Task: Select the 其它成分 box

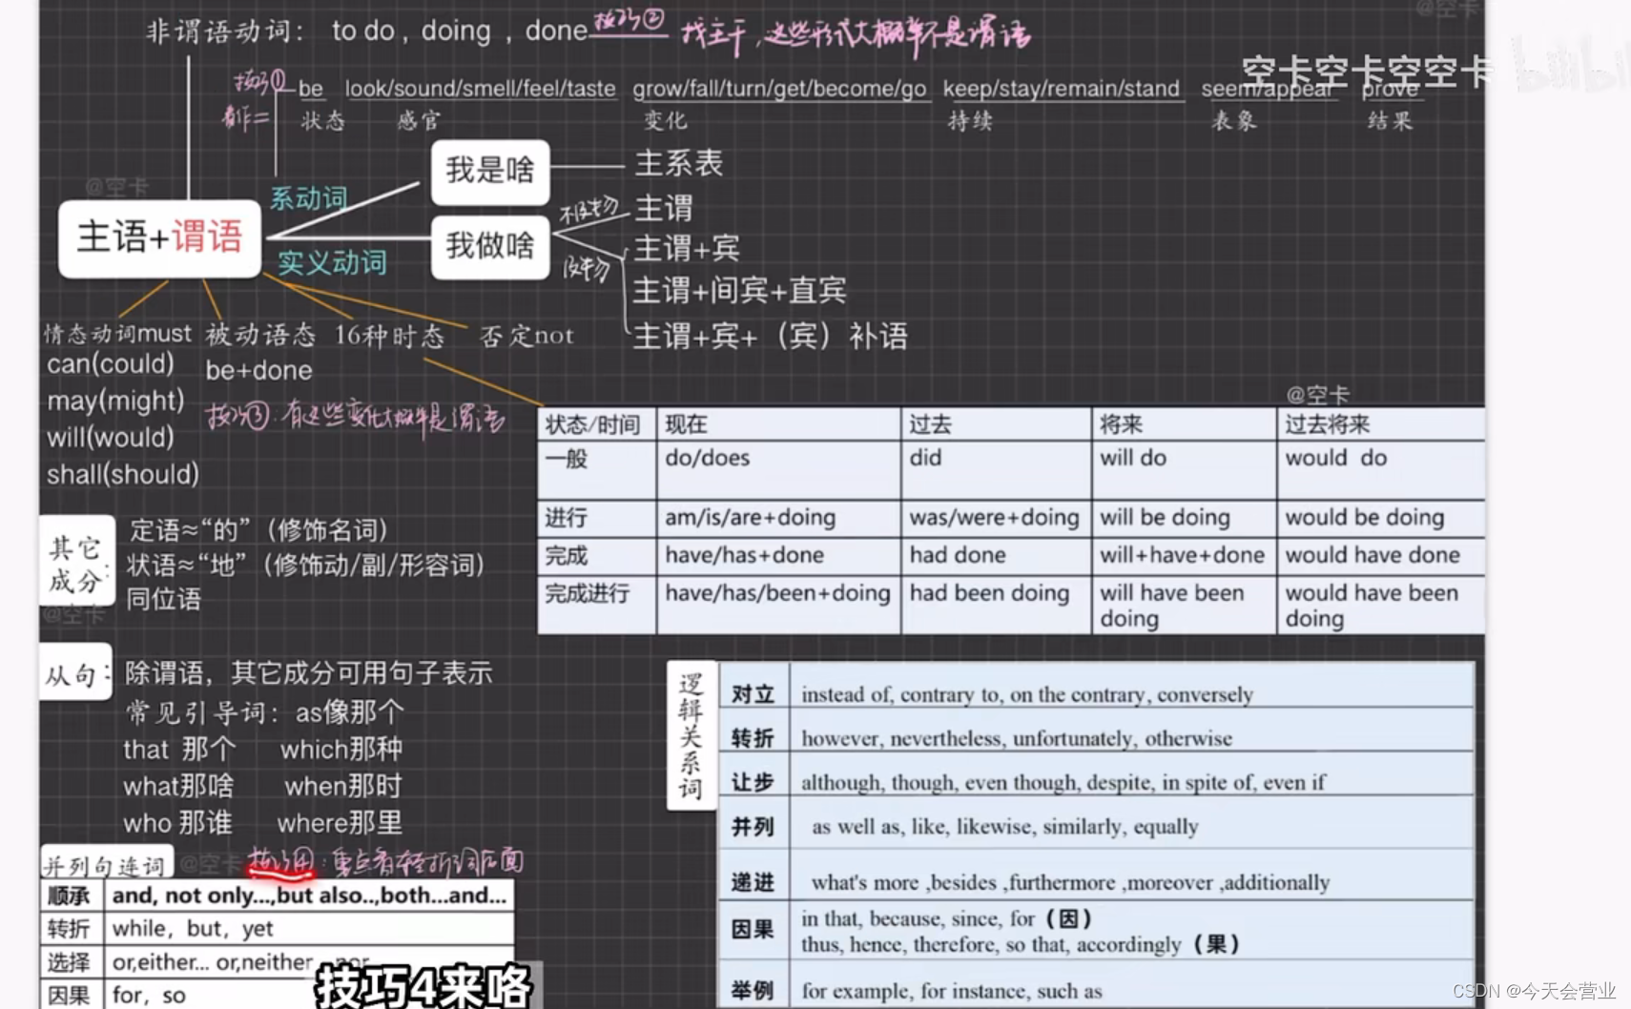Action: (x=77, y=561)
